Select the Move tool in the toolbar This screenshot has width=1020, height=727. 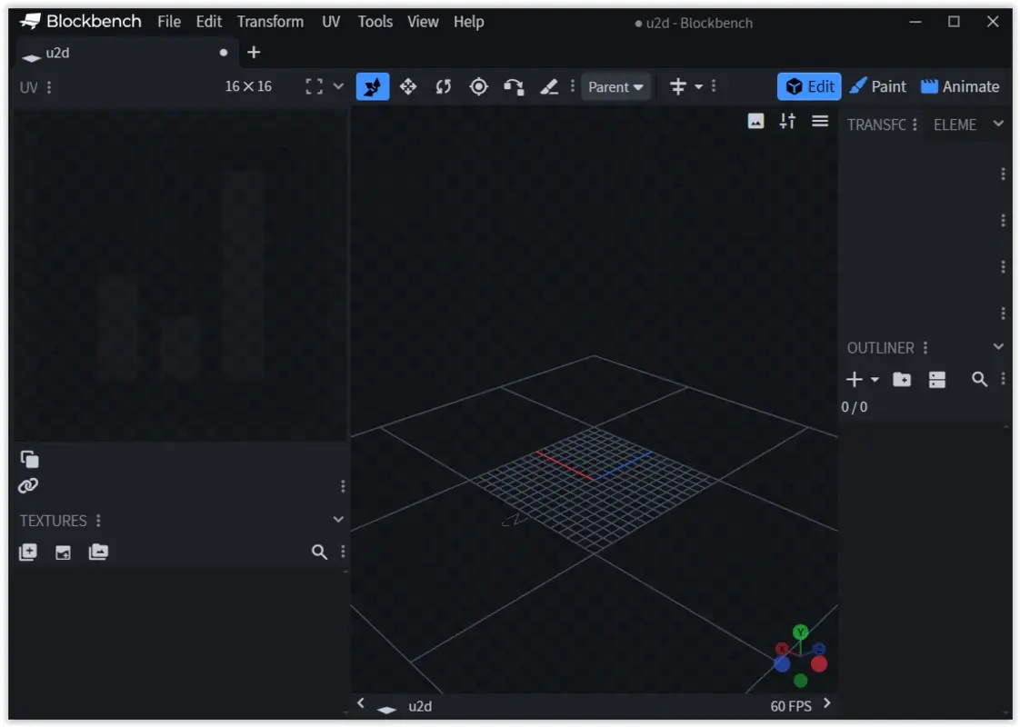(x=408, y=86)
